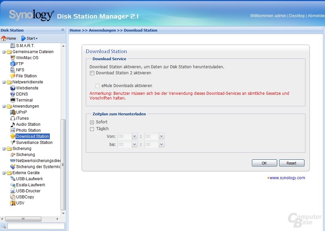Click the Esata-Laufwerk drive icon

(x=13, y=185)
